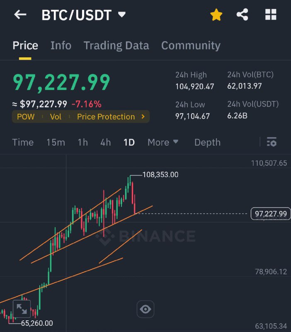The image size is (291, 332).
Task: Tap the back arrow icon
Action: coord(20,15)
